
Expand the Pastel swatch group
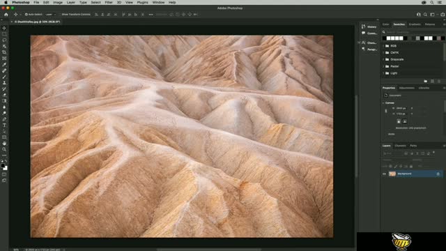click(x=384, y=66)
